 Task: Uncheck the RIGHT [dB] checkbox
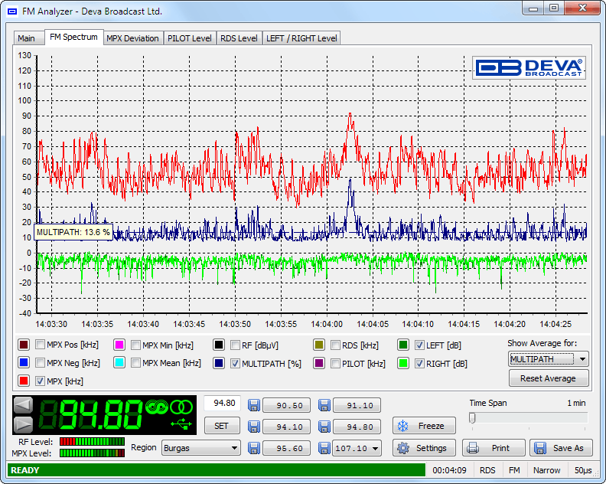coord(419,363)
